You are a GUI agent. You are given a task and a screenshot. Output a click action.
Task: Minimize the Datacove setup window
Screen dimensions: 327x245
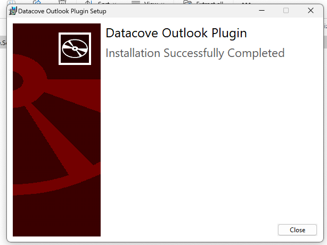[x=261, y=11]
